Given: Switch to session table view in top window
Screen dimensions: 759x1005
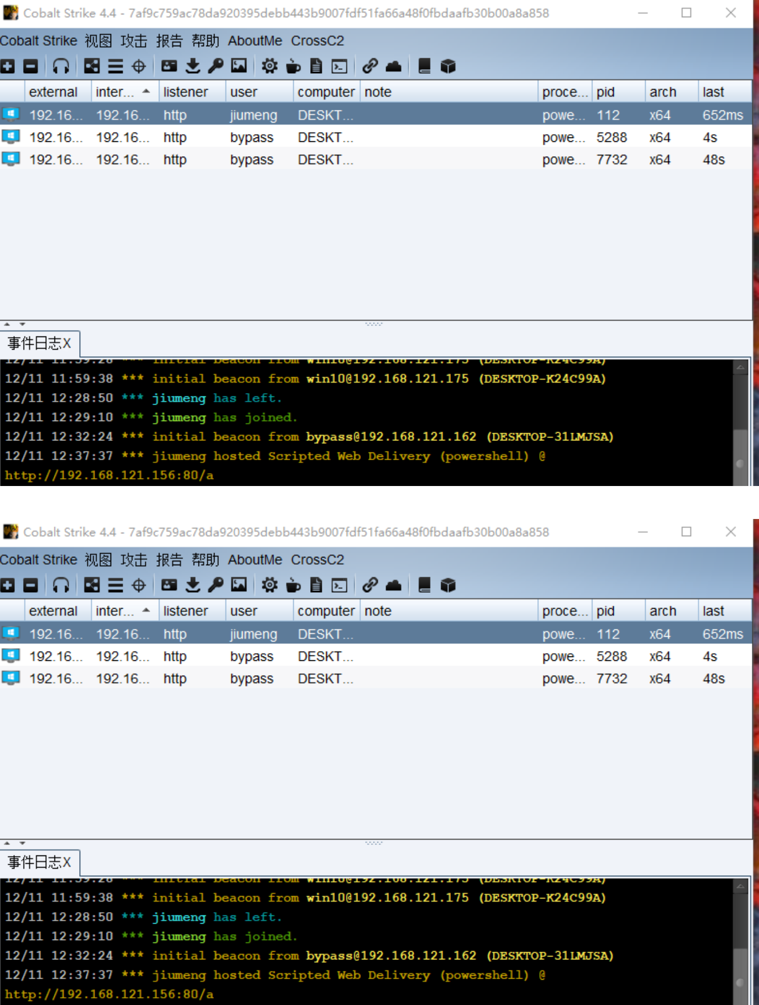Looking at the screenshot, I should 116,67.
